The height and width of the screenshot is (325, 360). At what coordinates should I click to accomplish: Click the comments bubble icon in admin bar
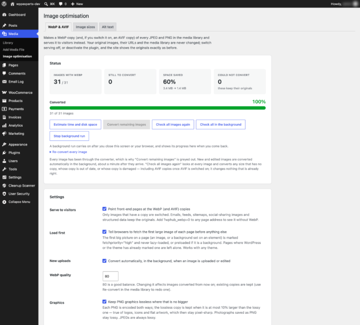(x=60, y=4)
